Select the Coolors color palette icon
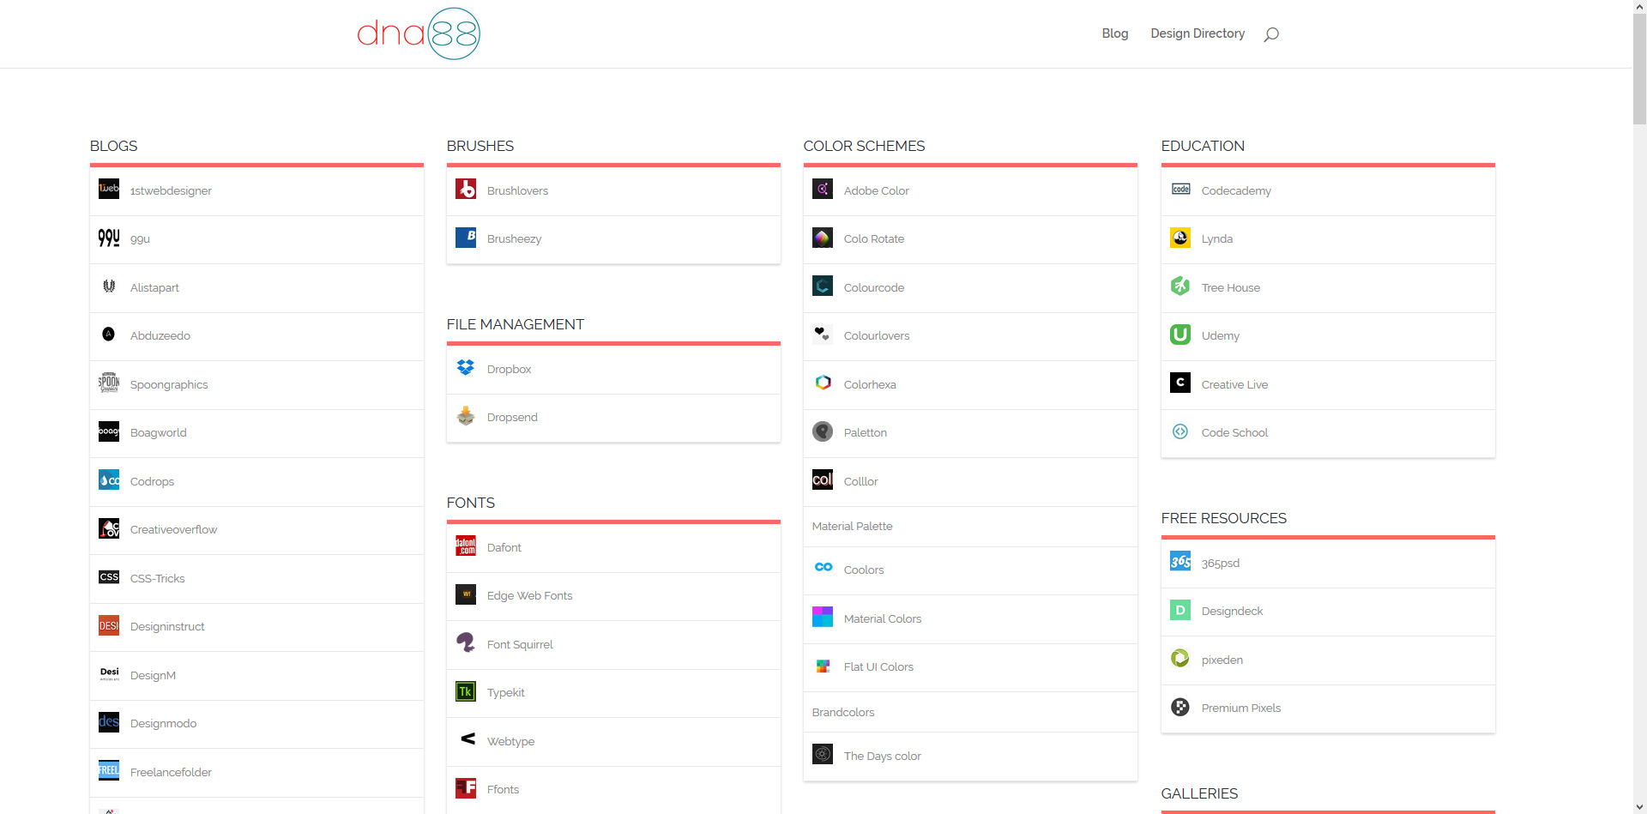 click(823, 568)
